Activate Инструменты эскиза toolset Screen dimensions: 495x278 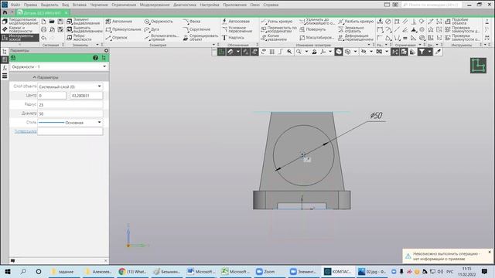20,38
